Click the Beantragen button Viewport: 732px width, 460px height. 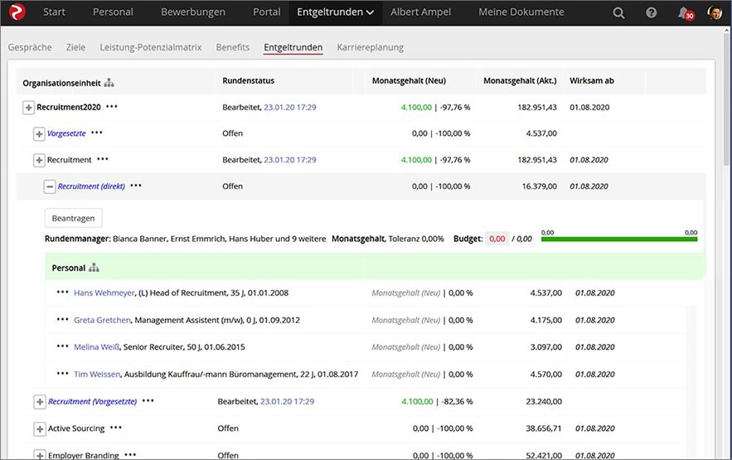pyautogui.click(x=73, y=218)
